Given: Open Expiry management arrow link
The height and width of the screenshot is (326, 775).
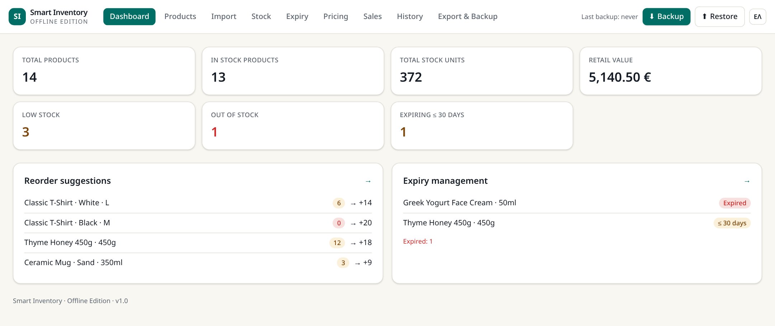Looking at the screenshot, I should (x=747, y=181).
